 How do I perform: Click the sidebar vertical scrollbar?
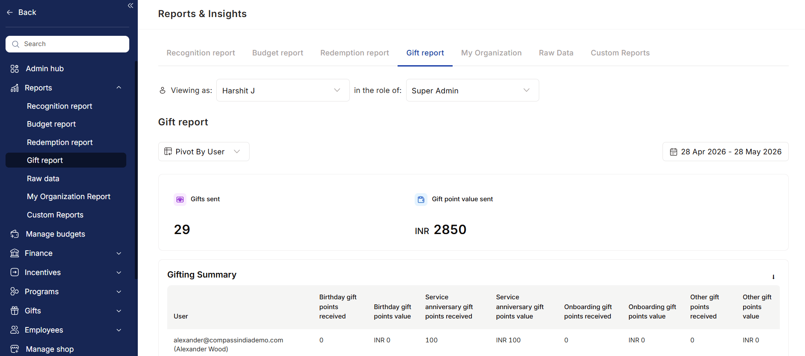(136, 171)
